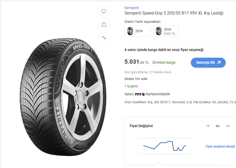Choose the 2025 production year at 5.031 TL

[x=166, y=31]
